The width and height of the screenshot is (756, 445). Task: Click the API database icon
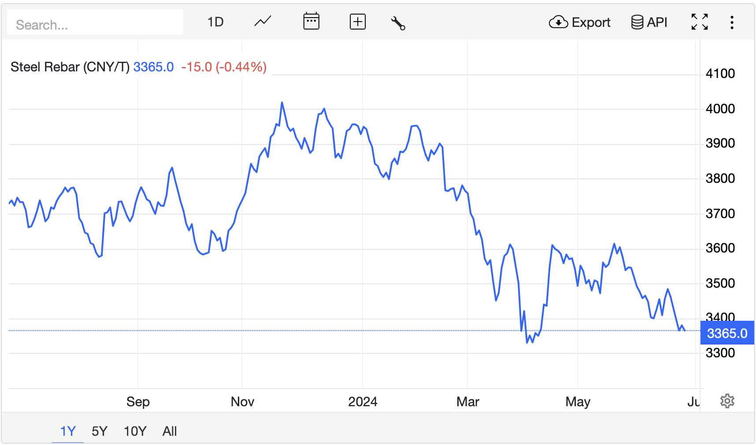click(637, 22)
